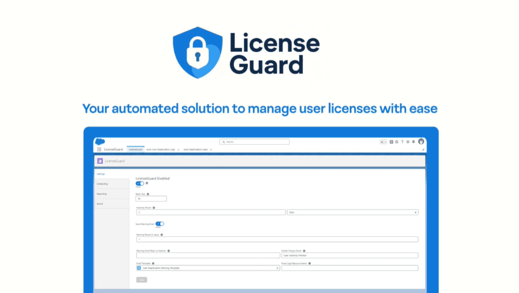Open Salesforce Setup via the gear icon
Viewport: 519px width, 293px height.
click(x=408, y=142)
